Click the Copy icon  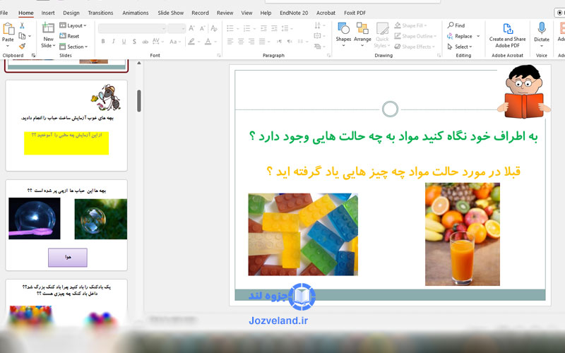tap(22, 36)
